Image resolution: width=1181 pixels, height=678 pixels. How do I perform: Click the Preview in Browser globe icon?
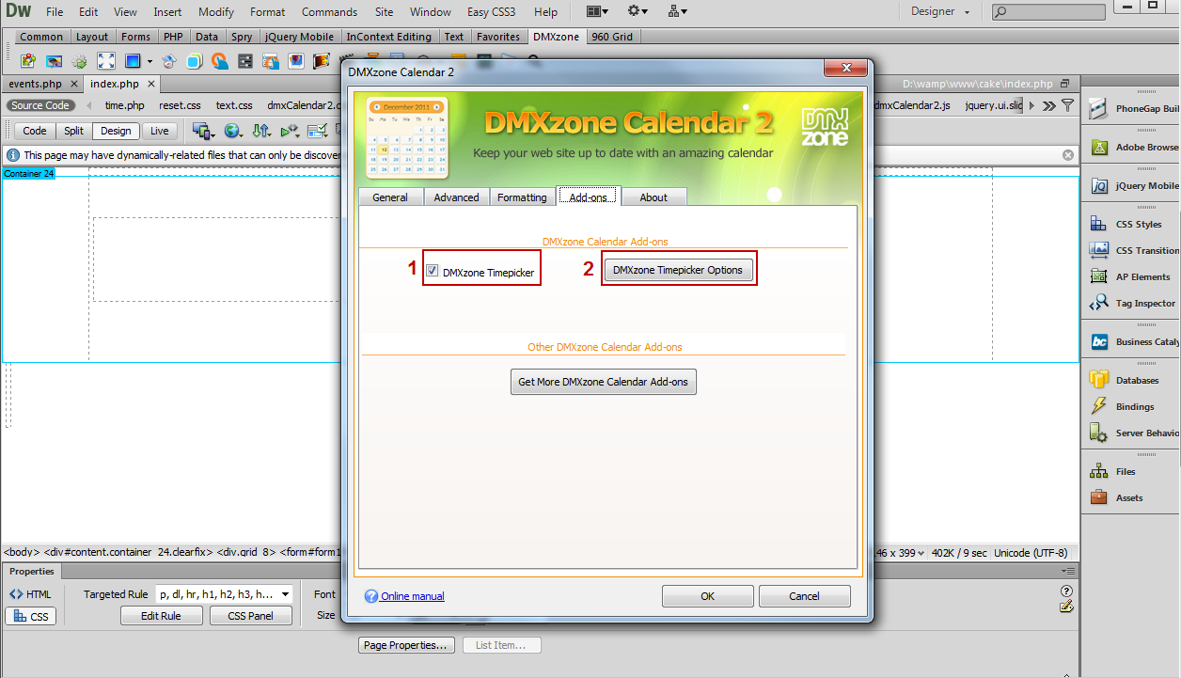coord(231,131)
